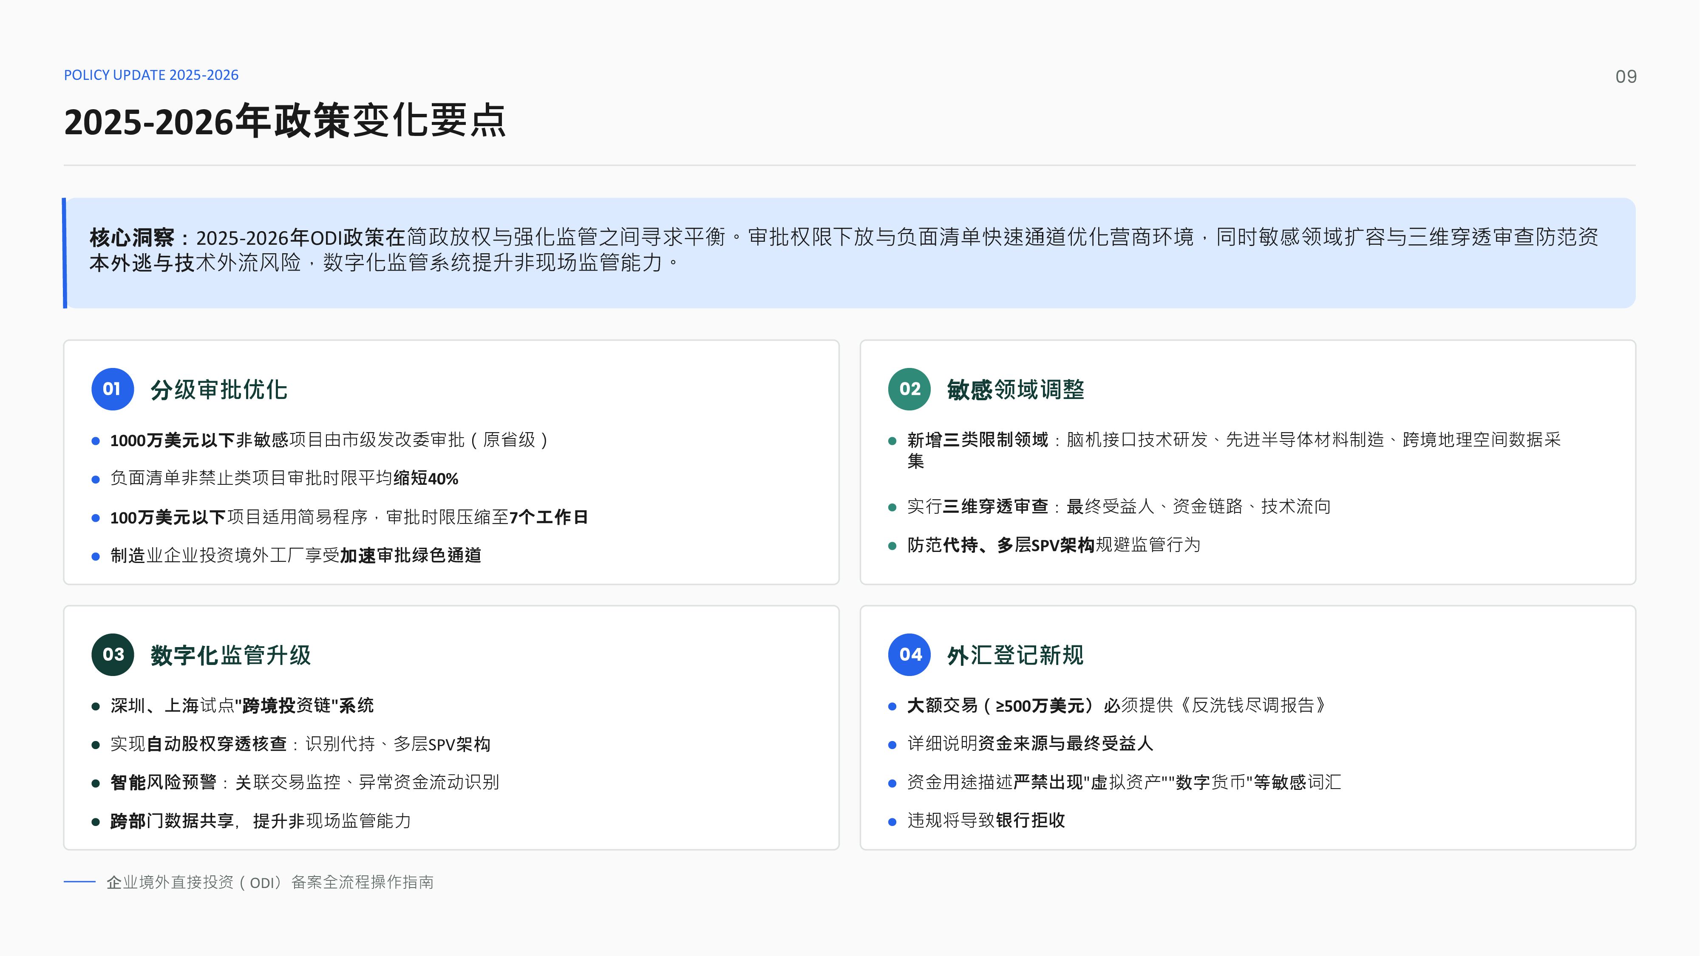1700x956 pixels.
Task: Select the 核心洞察 insight box text
Action: tap(843, 250)
